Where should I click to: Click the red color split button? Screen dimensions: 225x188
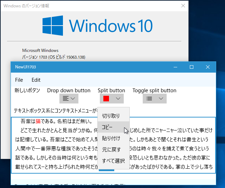(106, 99)
